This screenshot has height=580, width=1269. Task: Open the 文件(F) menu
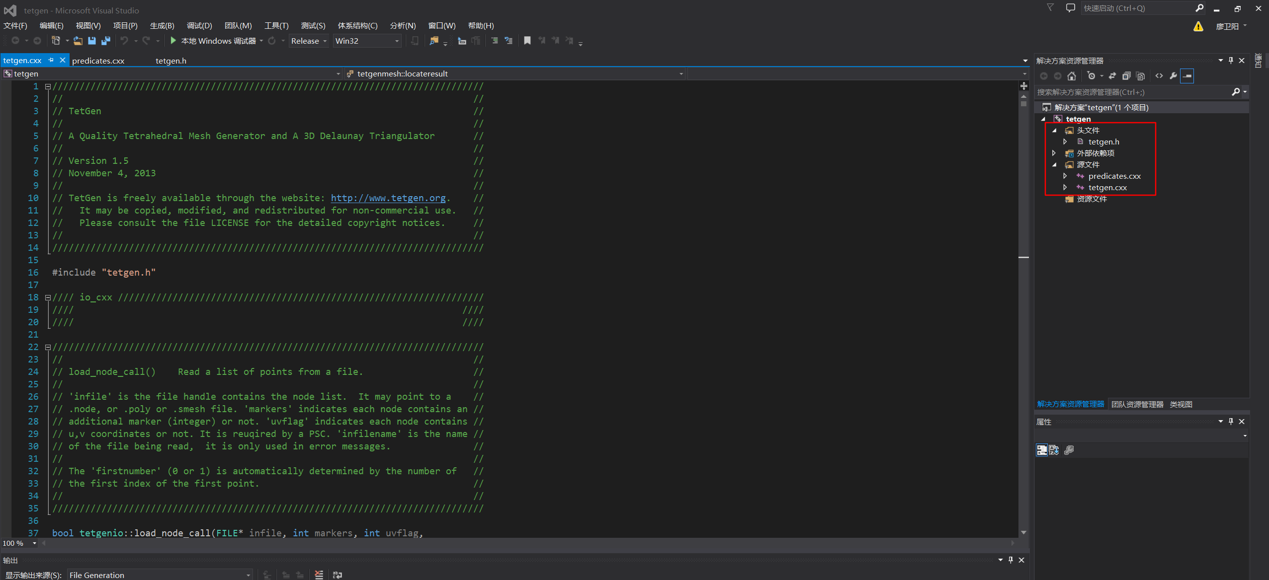tap(15, 25)
